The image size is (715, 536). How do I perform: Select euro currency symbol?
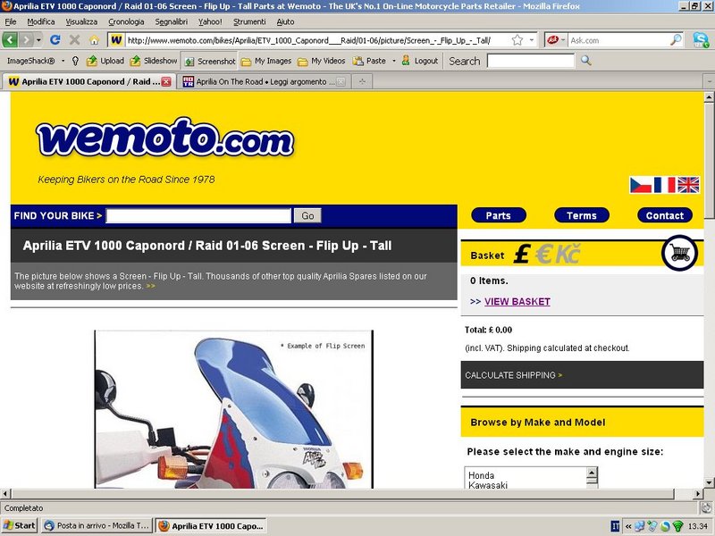point(543,254)
